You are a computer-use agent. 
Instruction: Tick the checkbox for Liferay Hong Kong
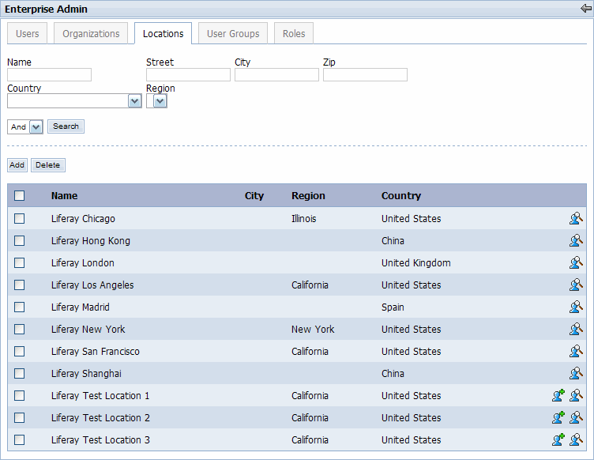[20, 241]
